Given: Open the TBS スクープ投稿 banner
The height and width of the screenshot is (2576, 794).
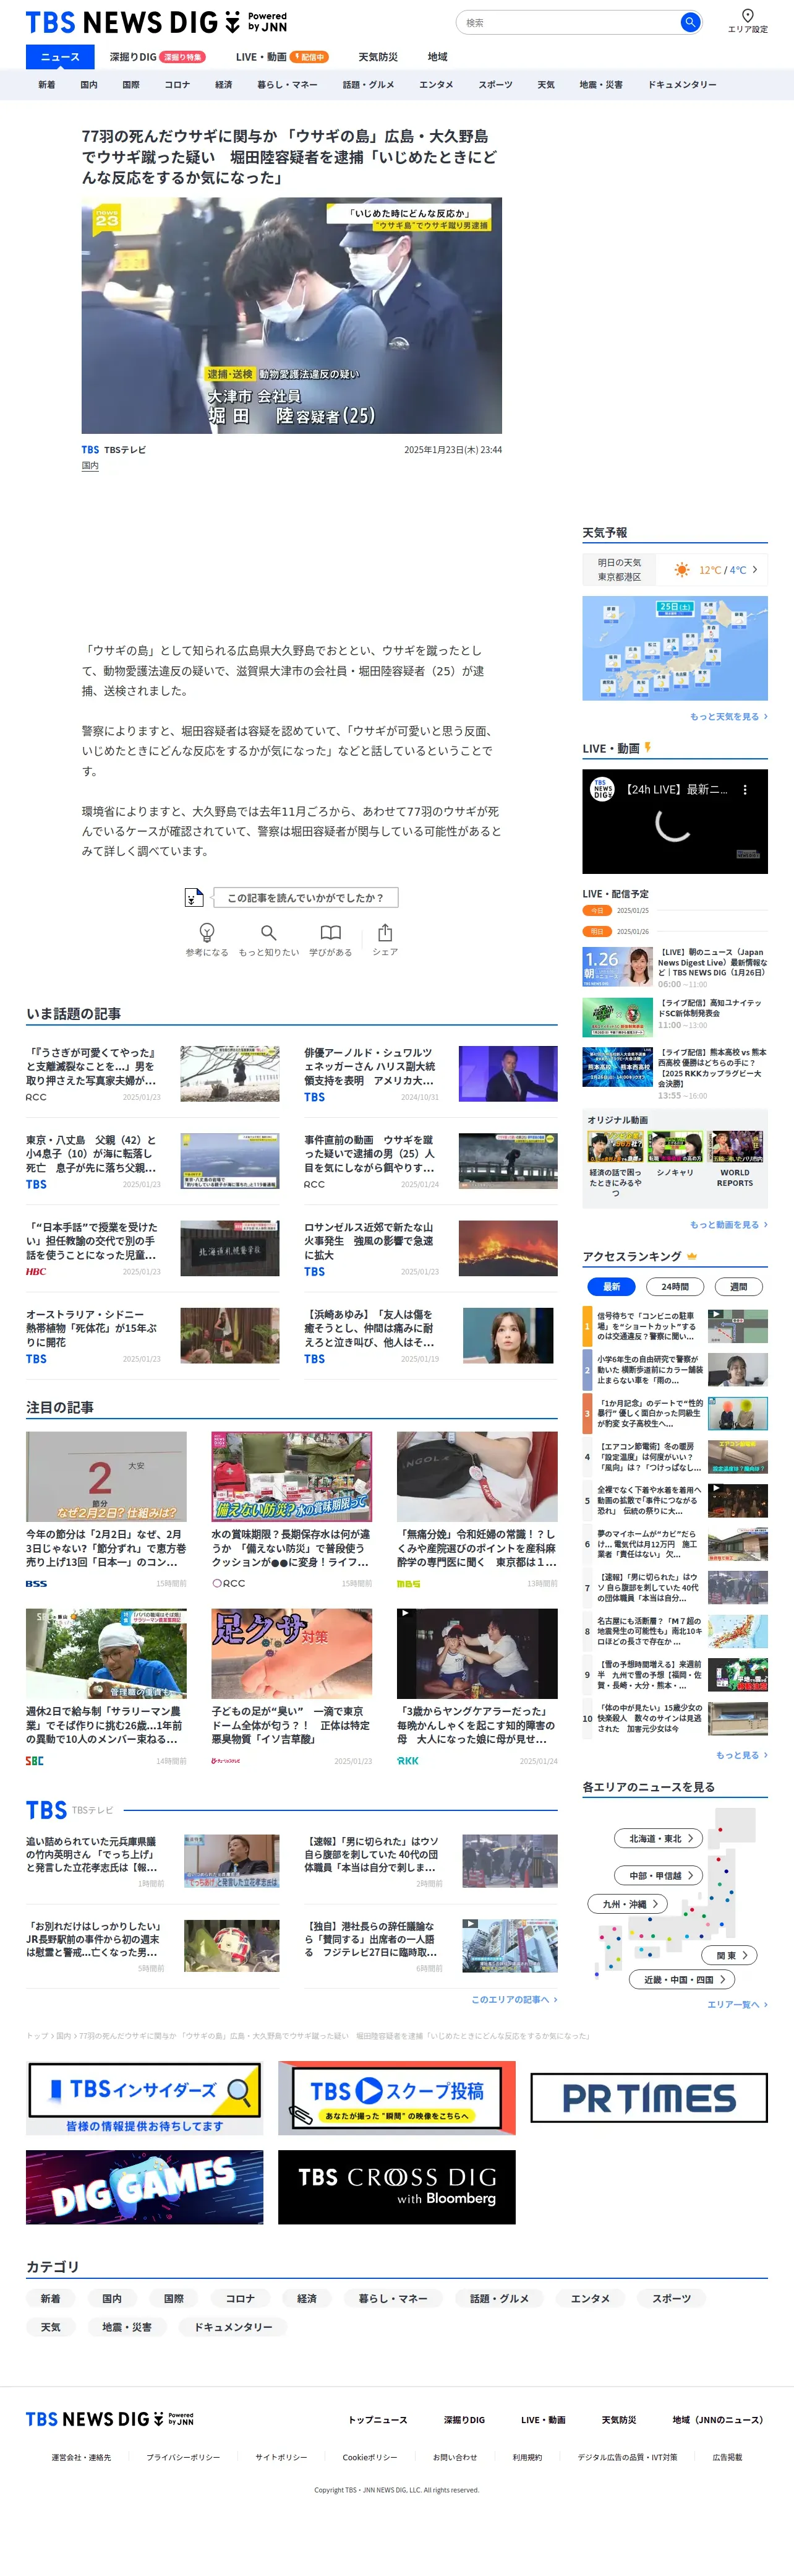Looking at the screenshot, I should [x=396, y=2098].
